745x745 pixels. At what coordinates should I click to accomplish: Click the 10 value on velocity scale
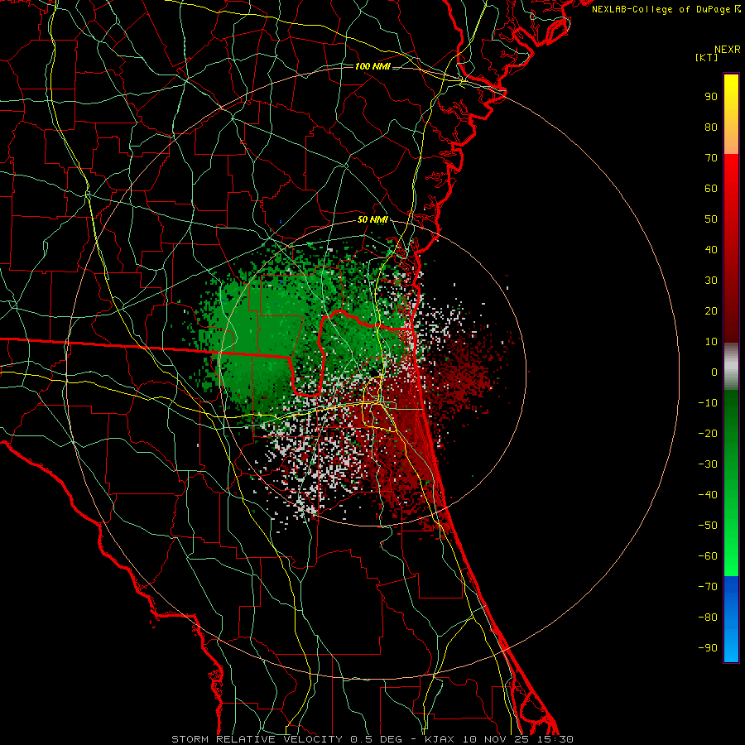click(711, 342)
